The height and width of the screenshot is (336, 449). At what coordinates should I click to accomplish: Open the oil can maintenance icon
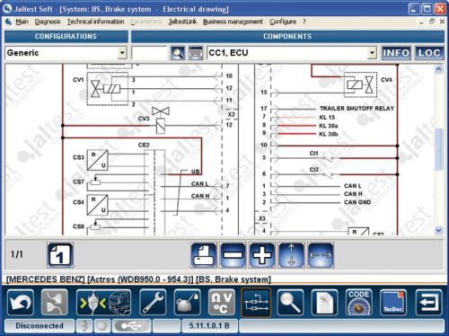(x=187, y=302)
